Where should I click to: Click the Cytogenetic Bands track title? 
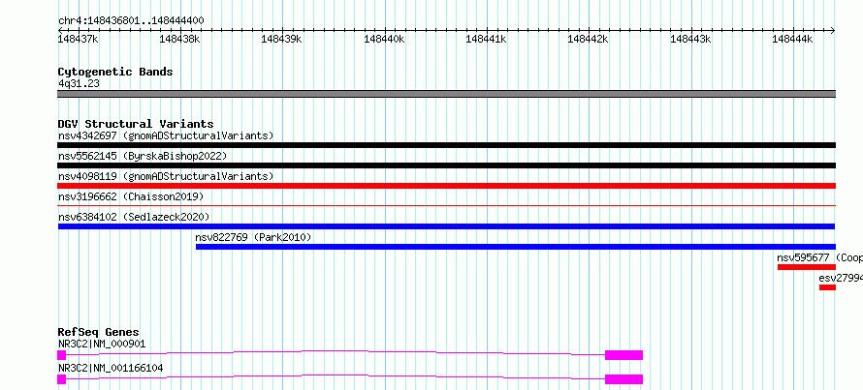(115, 72)
